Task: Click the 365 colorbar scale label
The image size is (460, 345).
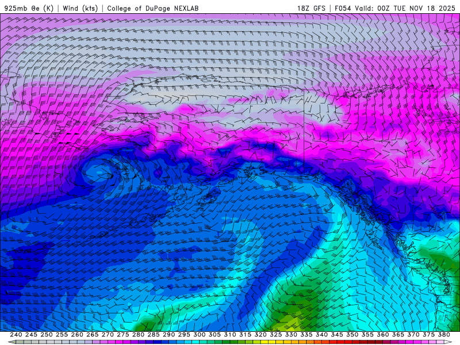Action: pyautogui.click(x=398, y=335)
